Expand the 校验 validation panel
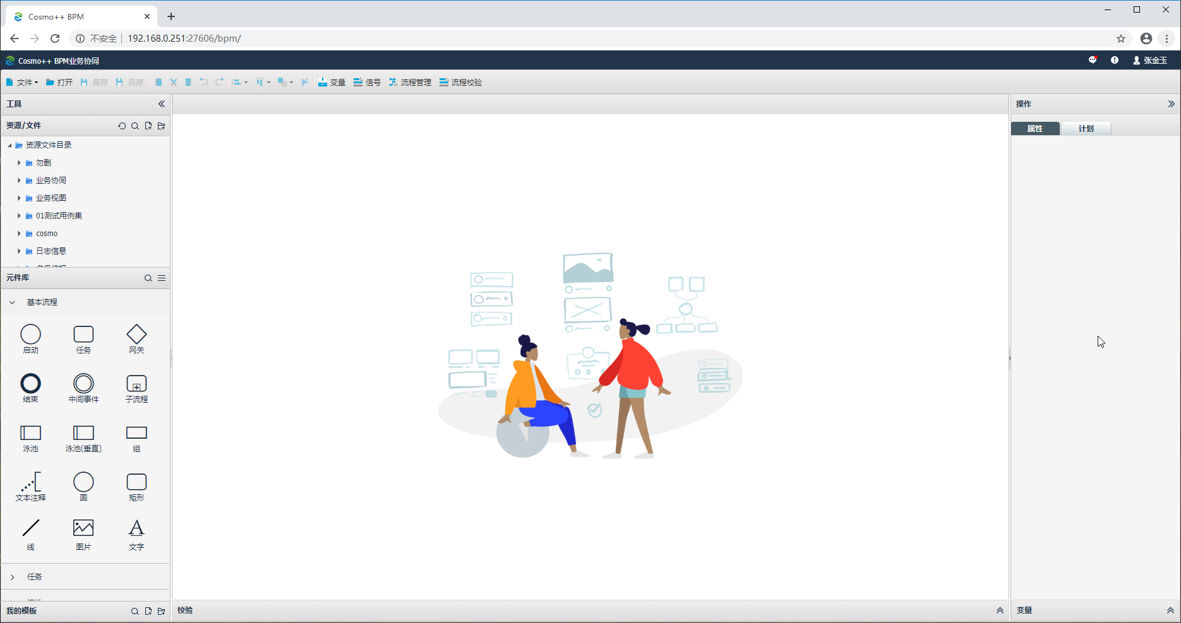1181x623 pixels. (1000, 610)
